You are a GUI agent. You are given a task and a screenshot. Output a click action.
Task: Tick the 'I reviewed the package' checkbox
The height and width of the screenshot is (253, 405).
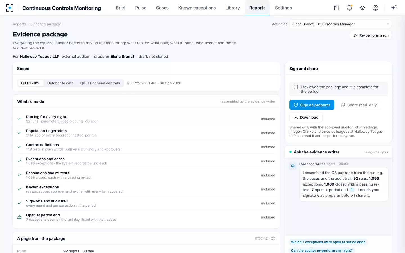pos(296,87)
